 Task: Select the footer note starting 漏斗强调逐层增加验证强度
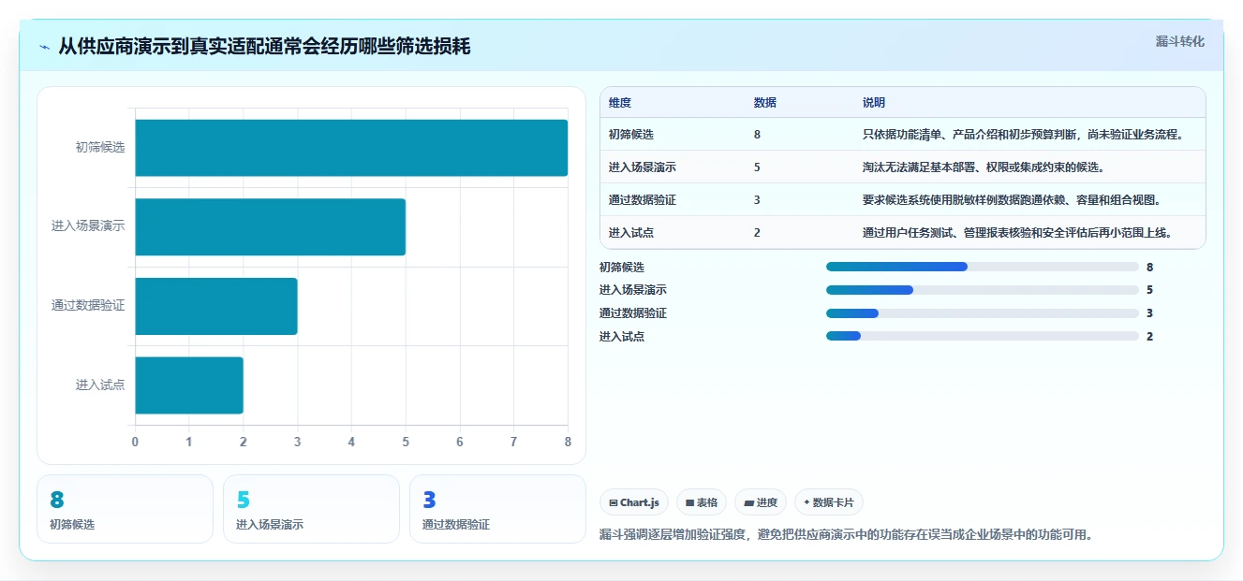[x=846, y=535]
